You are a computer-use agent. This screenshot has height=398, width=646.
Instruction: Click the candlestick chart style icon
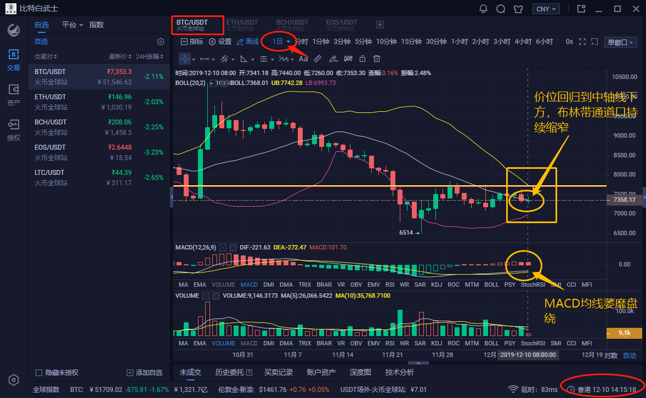pyautogui.click(x=348, y=59)
